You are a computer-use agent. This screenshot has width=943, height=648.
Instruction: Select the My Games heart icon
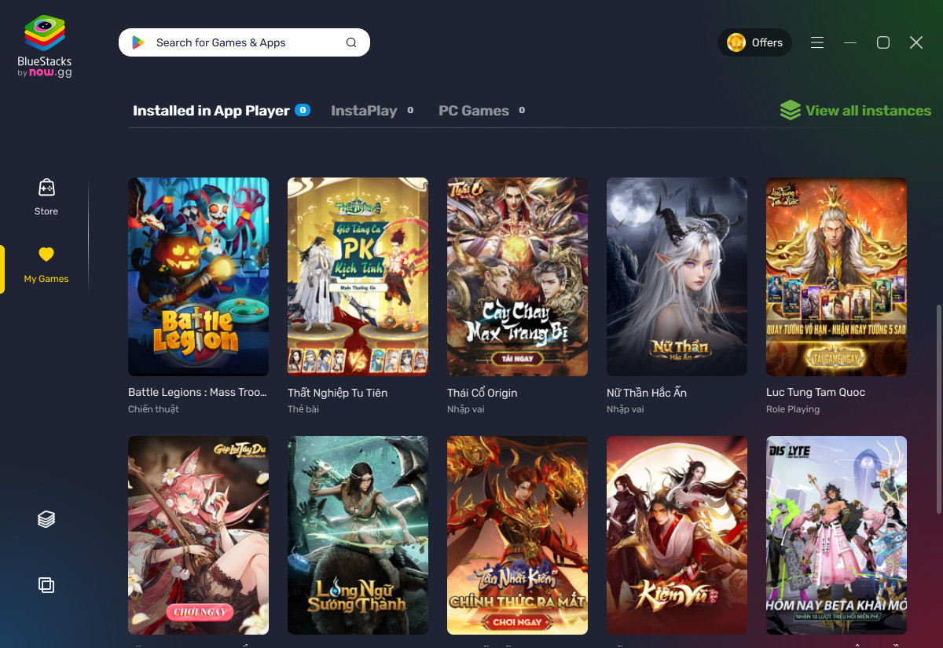[x=46, y=254]
